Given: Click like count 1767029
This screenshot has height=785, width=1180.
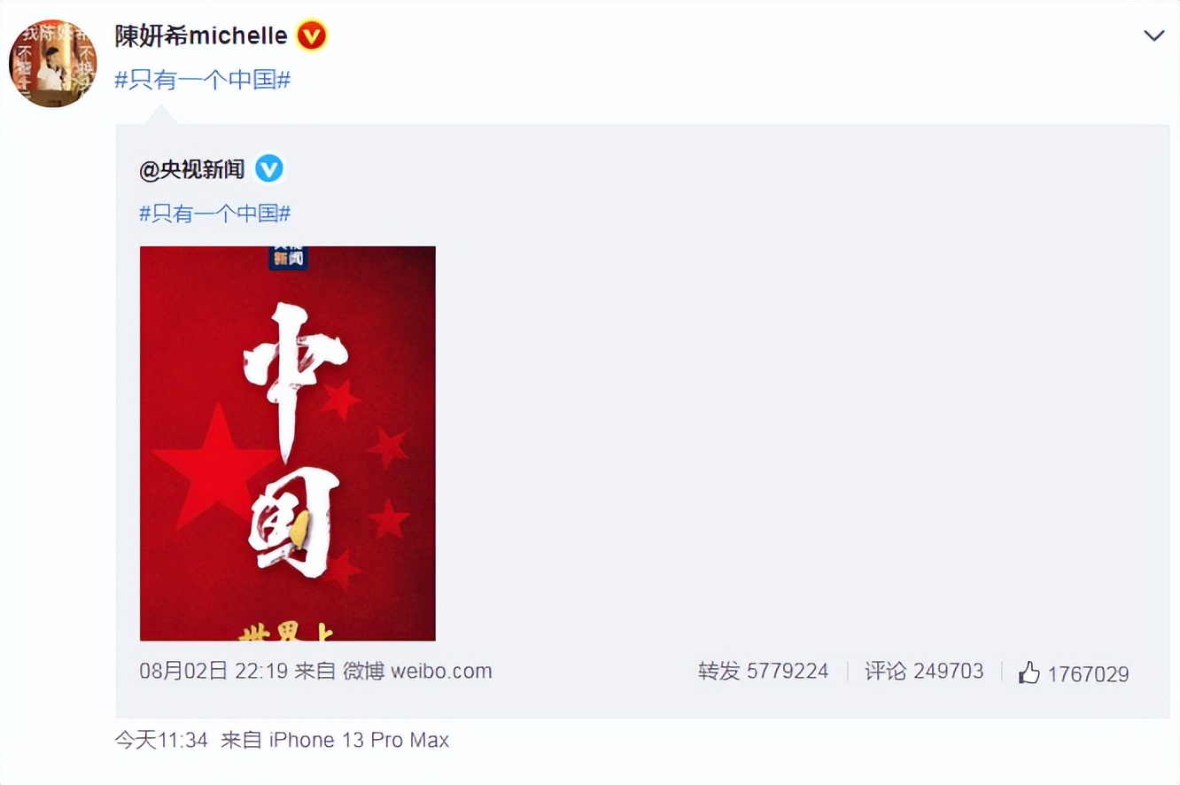Looking at the screenshot, I should point(1088,674).
